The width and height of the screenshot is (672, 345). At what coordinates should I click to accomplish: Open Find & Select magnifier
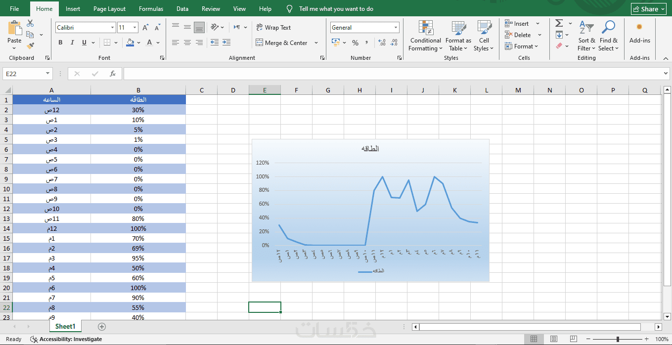(x=608, y=36)
